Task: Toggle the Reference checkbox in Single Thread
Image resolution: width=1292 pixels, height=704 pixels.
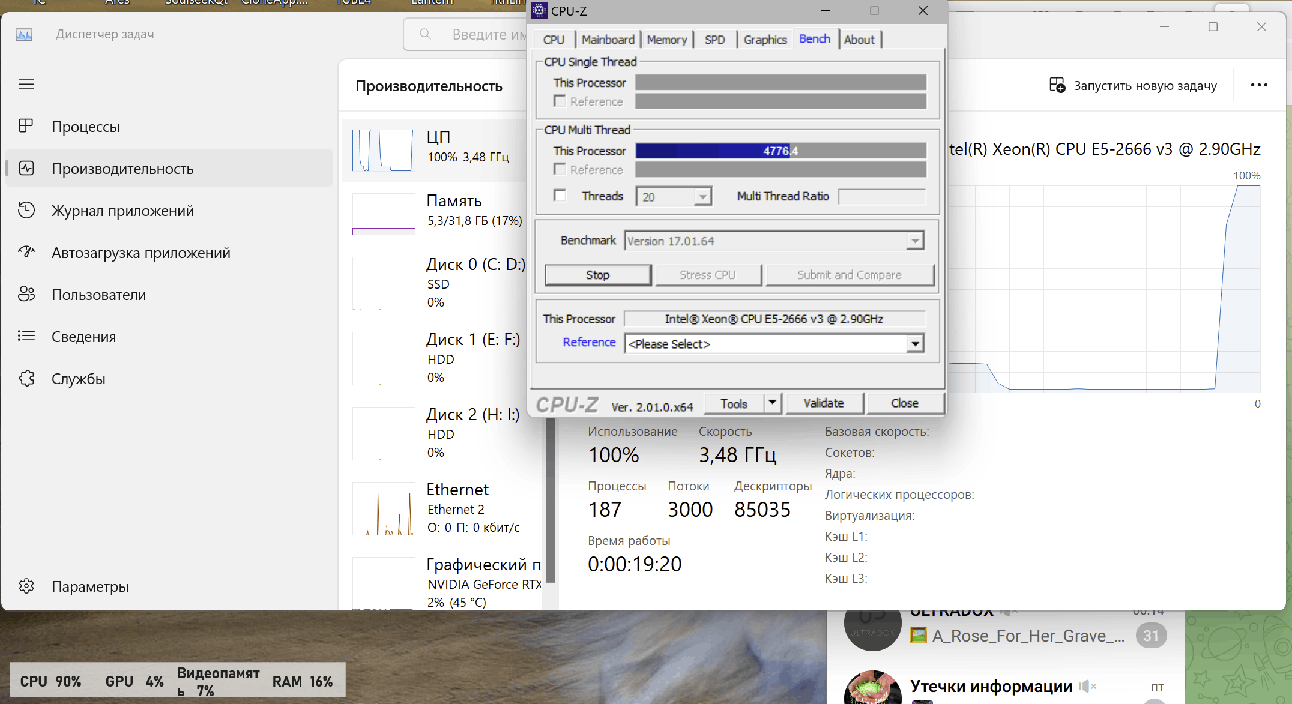Action: tap(560, 101)
